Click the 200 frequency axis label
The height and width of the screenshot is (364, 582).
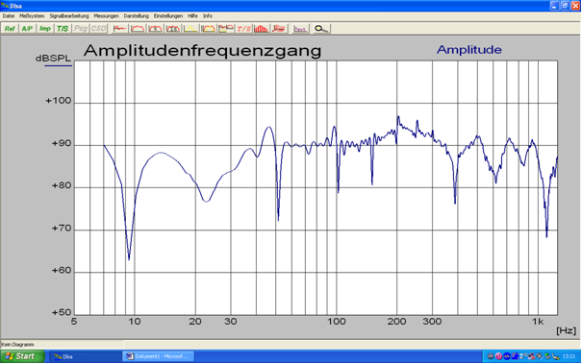coord(396,322)
